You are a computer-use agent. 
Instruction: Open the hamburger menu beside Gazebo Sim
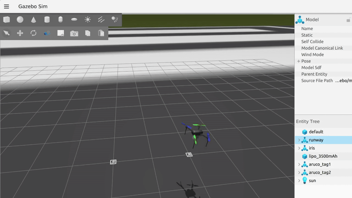point(6,7)
